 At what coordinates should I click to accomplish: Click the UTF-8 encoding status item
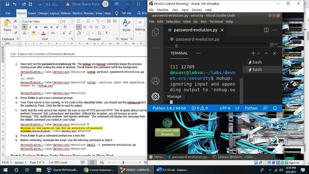(225, 108)
